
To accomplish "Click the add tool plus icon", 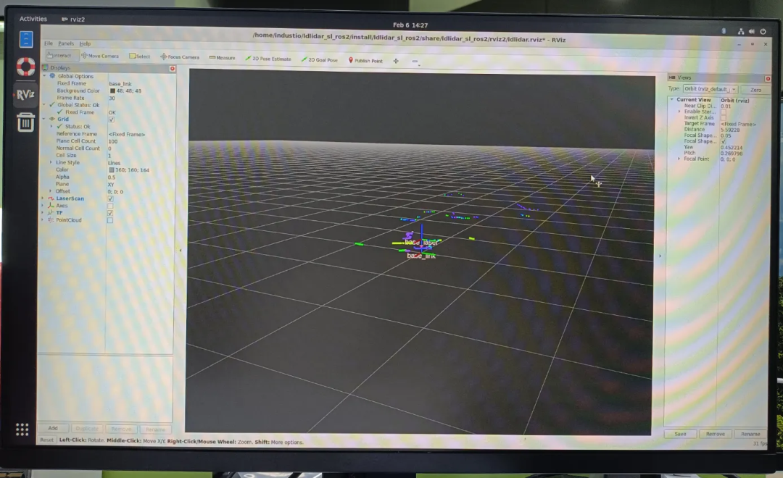I will pos(396,61).
